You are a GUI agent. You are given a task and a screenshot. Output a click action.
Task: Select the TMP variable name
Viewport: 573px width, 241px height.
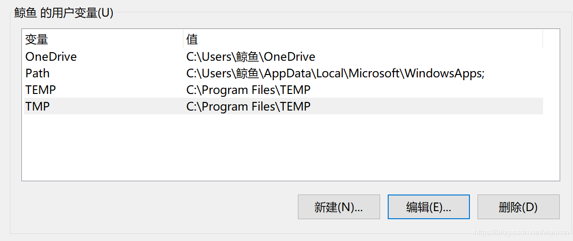coord(38,106)
